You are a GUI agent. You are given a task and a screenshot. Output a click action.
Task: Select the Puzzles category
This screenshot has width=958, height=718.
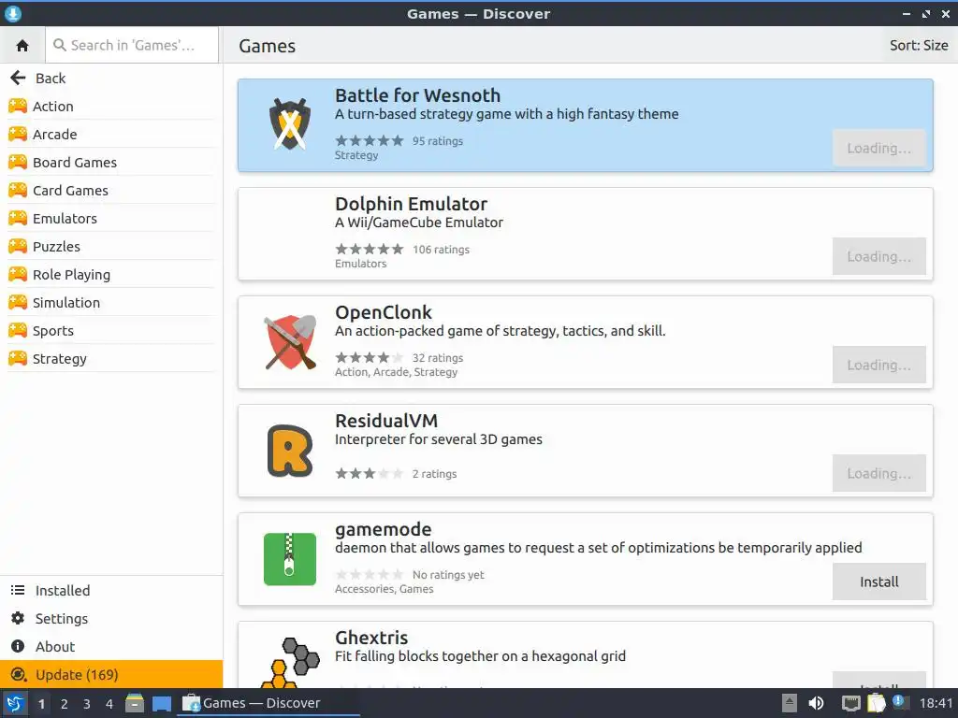click(111, 247)
